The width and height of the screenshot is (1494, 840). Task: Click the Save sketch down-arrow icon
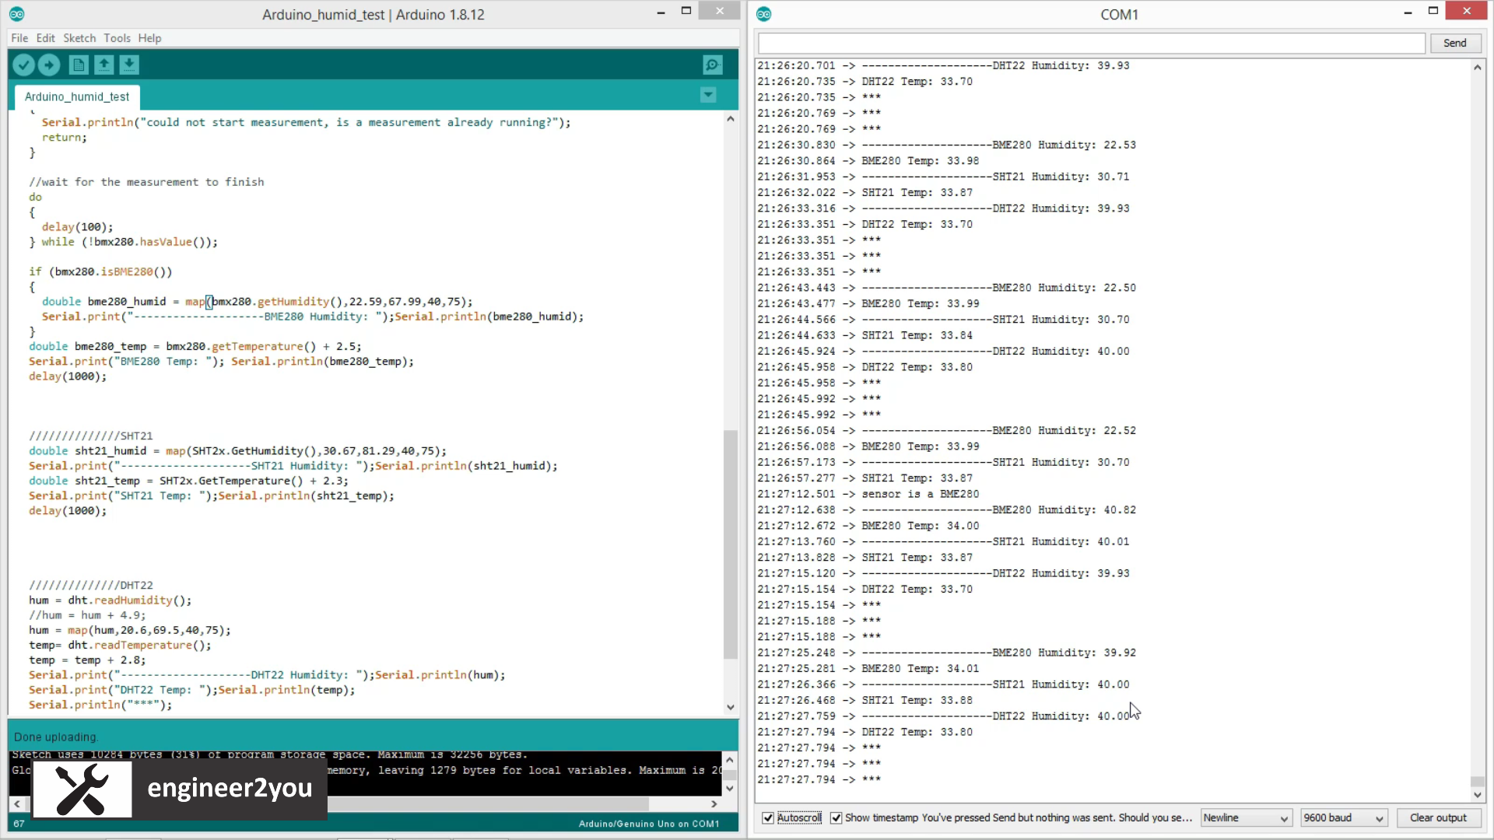point(129,65)
